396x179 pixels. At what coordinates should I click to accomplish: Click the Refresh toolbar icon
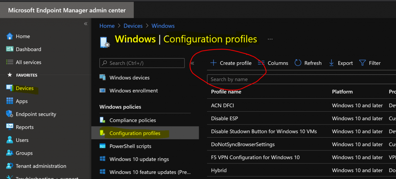[298, 63]
